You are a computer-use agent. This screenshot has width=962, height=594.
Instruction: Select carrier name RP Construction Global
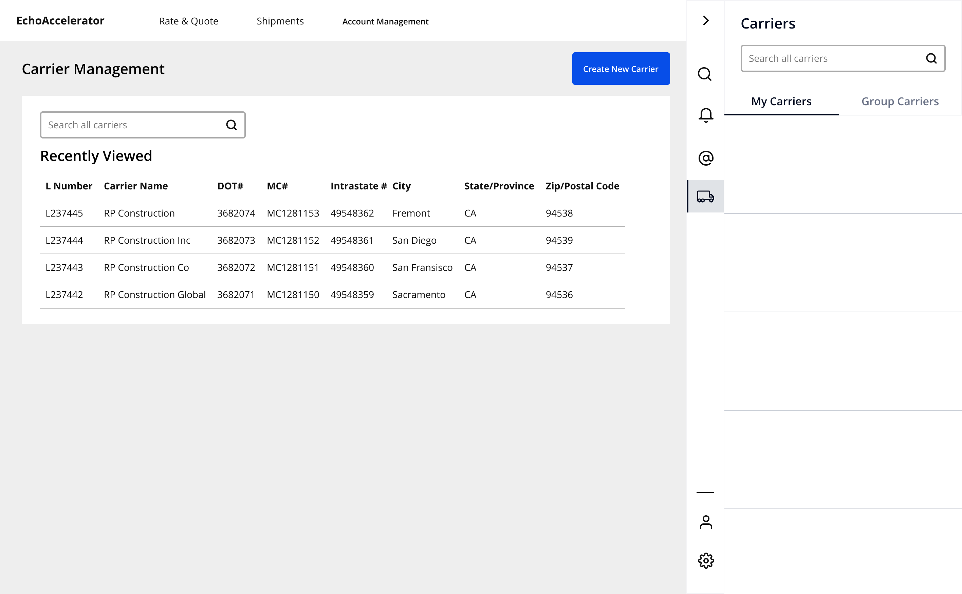(x=155, y=294)
